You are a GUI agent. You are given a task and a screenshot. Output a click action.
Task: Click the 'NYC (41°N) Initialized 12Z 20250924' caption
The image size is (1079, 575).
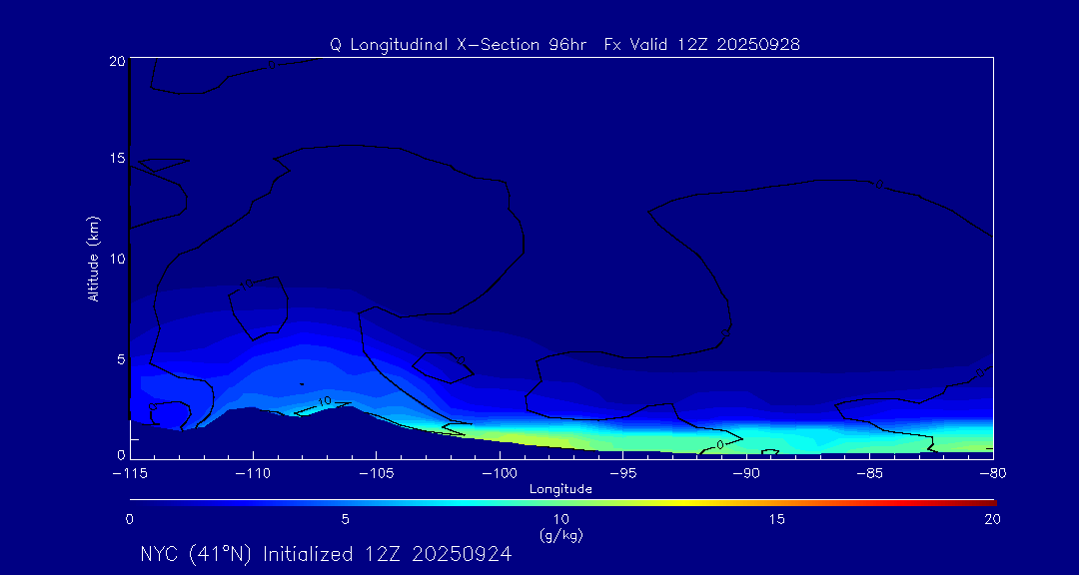point(326,554)
